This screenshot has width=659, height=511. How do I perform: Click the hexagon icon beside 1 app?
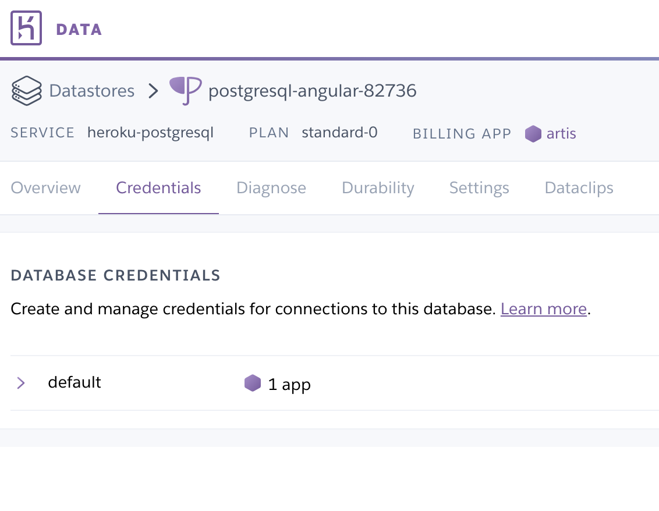pyautogui.click(x=253, y=383)
